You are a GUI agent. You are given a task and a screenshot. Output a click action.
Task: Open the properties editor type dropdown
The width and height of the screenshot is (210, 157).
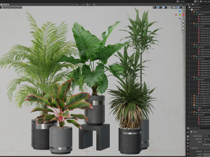pos(189,128)
